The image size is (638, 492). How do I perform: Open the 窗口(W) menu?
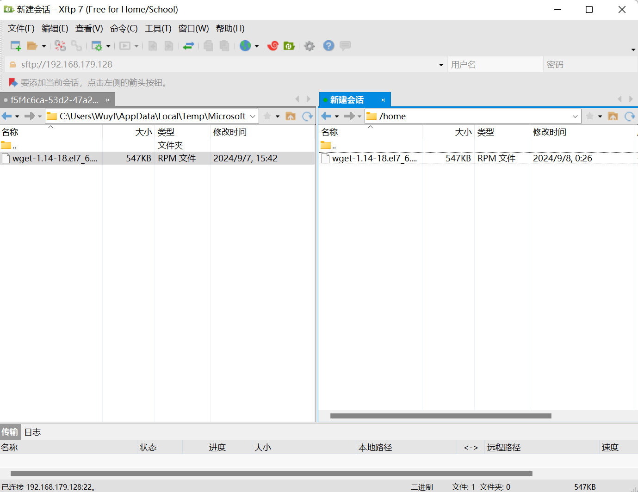[194, 29]
